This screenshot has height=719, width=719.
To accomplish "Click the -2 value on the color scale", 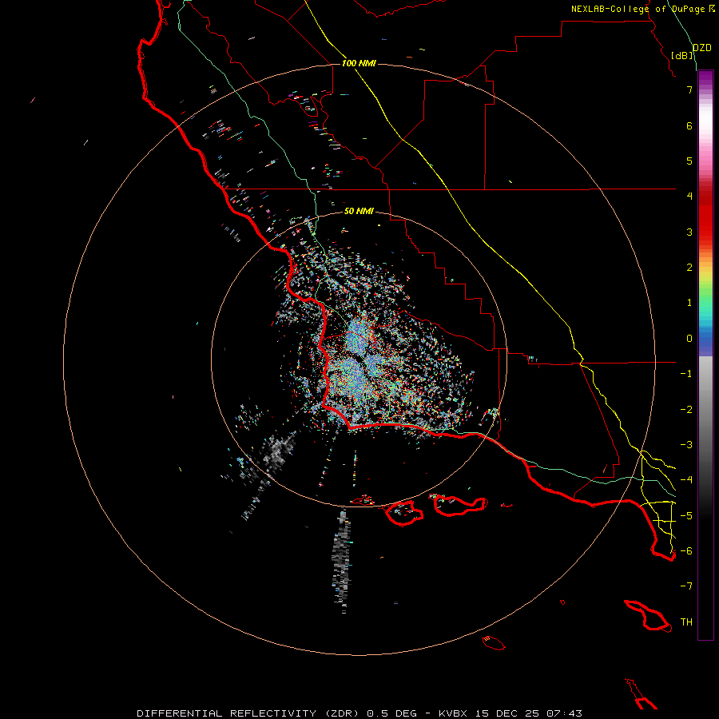I will (686, 410).
